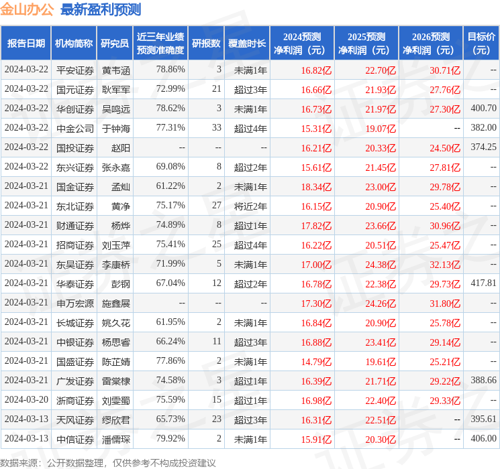Select the 广发证券 institution cell
The height and width of the screenshot is (469, 500).
[x=75, y=381]
